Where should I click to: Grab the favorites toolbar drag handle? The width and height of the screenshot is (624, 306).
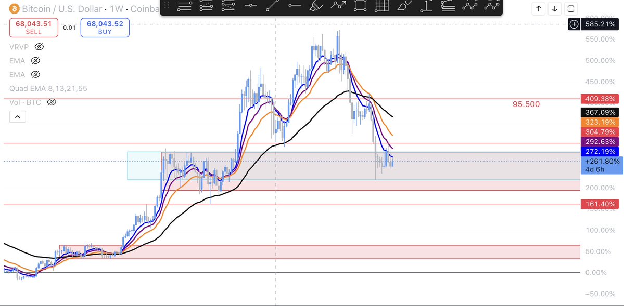coord(167,6)
